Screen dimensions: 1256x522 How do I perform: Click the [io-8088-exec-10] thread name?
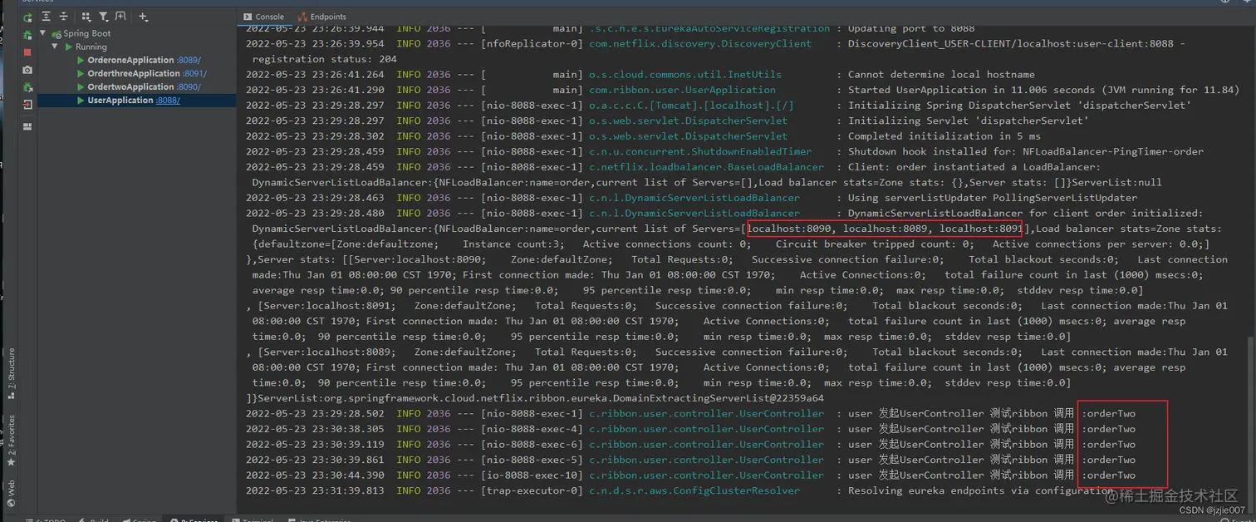(x=532, y=475)
